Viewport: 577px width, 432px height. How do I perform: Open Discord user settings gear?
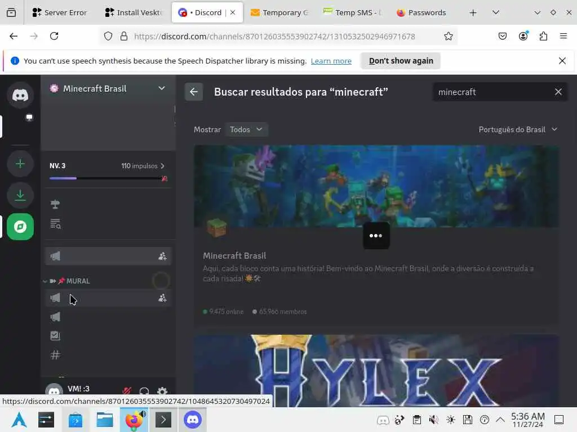[162, 391]
